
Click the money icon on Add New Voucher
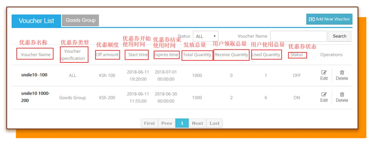pos(312,19)
